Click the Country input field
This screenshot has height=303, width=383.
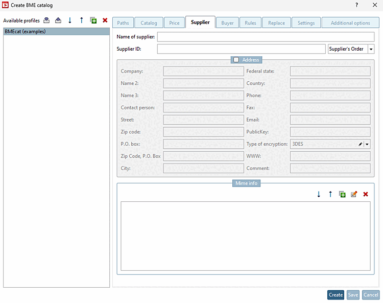pos(330,84)
